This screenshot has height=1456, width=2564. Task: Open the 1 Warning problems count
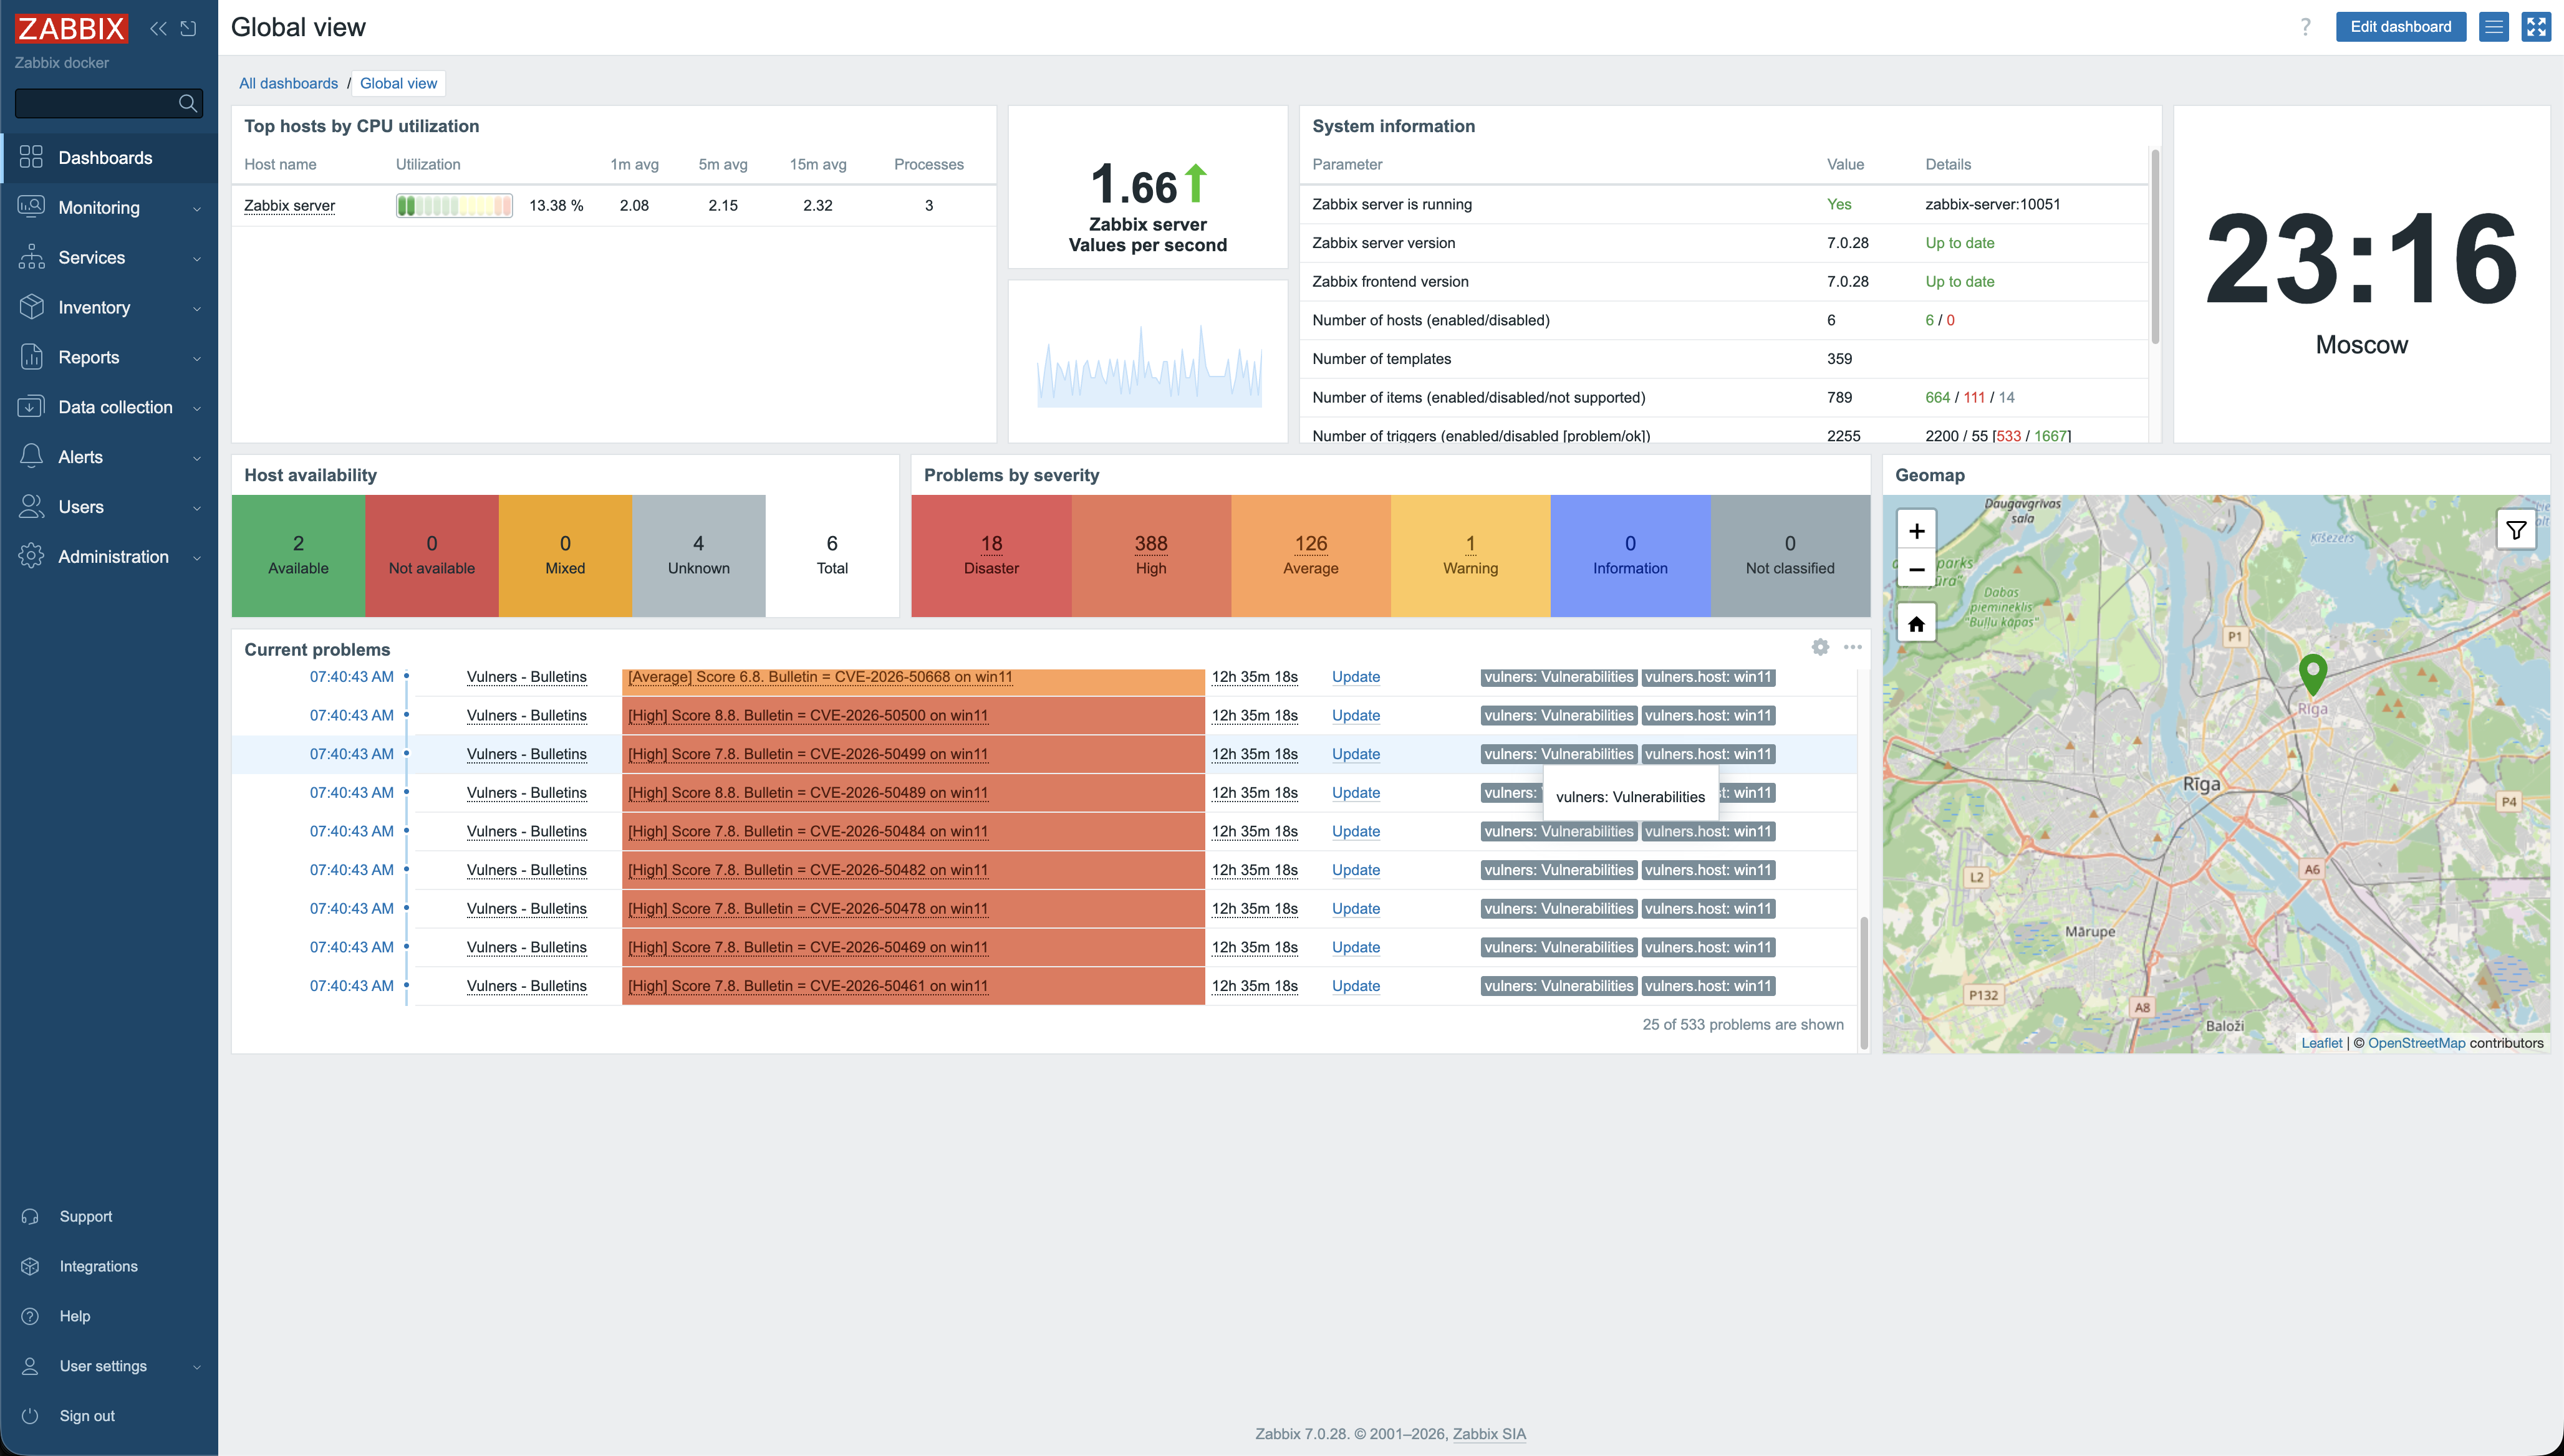click(1470, 544)
